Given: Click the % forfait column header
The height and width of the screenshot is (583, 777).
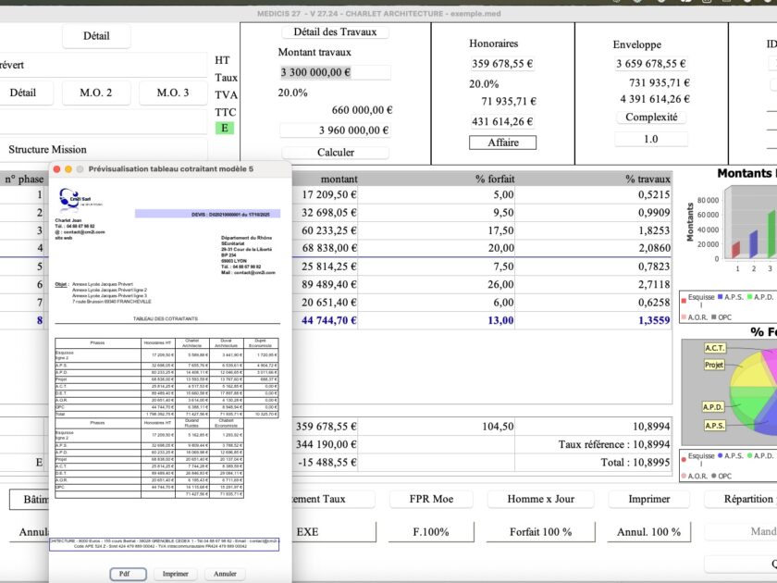Looking at the screenshot, I should 495,179.
